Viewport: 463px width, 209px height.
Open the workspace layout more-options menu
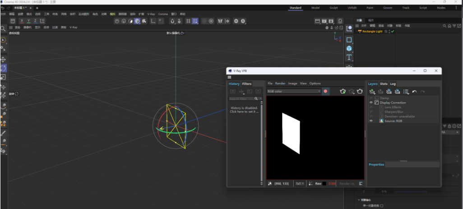[x=456, y=8]
